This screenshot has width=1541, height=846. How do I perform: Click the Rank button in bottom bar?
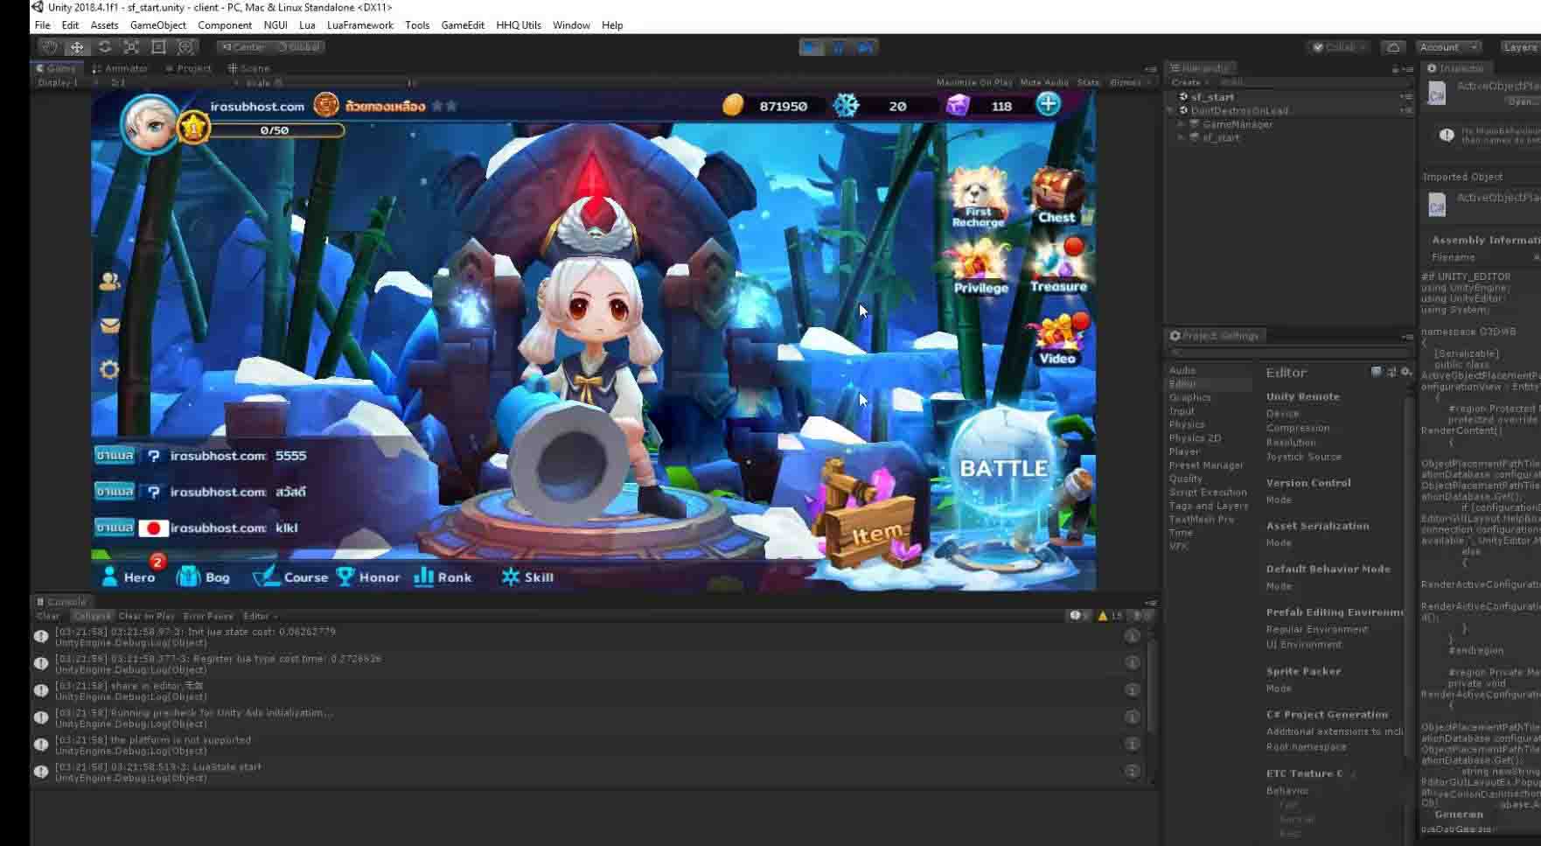click(x=443, y=577)
